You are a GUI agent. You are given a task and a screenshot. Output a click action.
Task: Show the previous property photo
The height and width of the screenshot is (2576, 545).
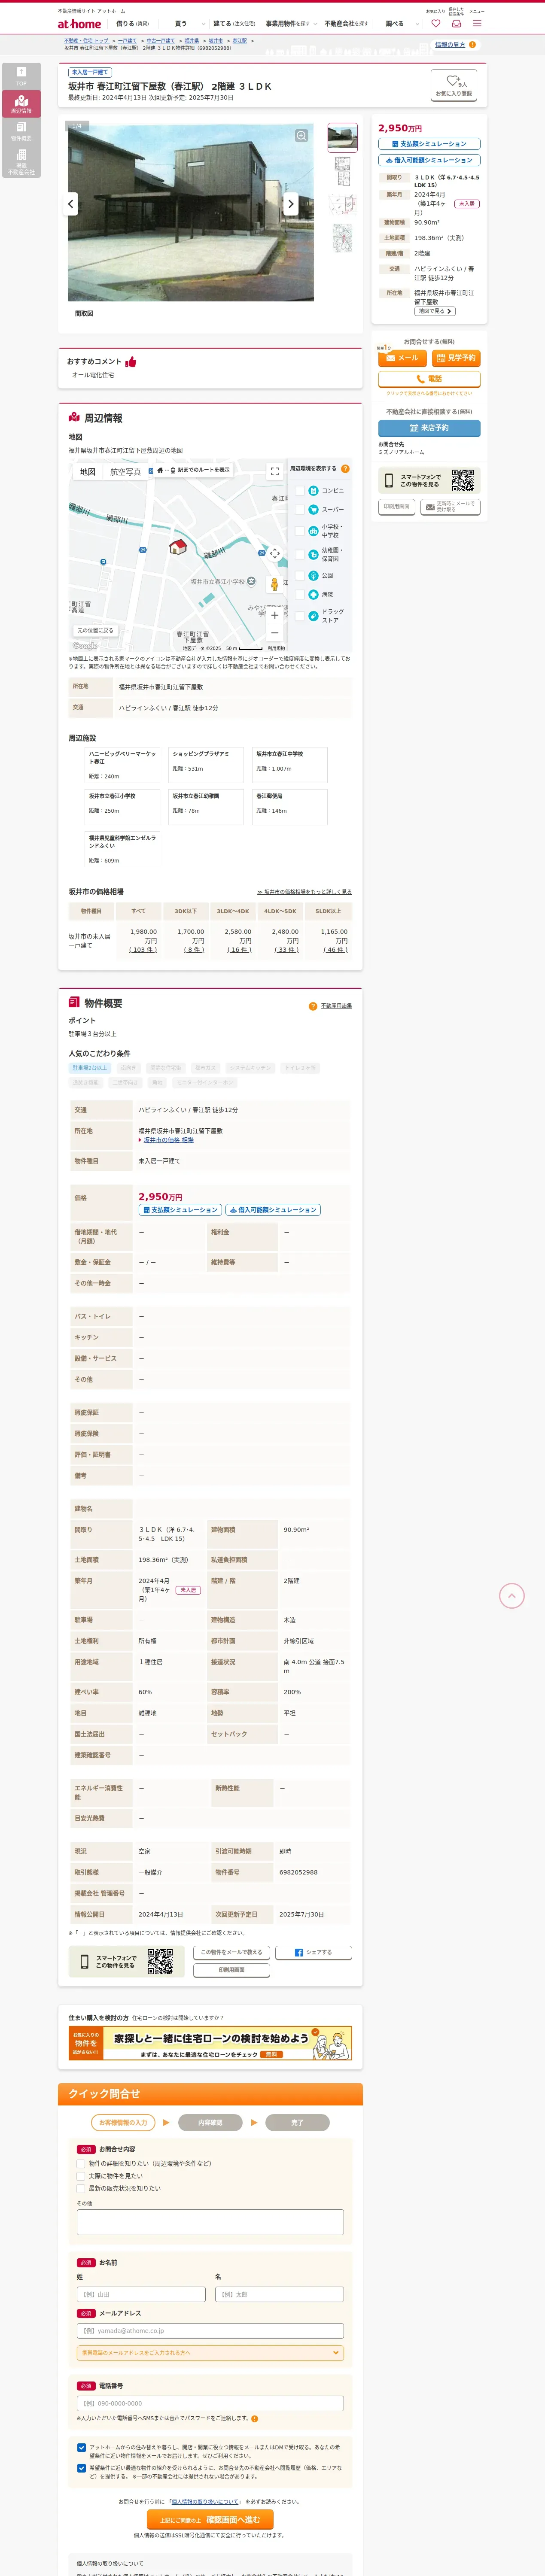click(x=70, y=204)
